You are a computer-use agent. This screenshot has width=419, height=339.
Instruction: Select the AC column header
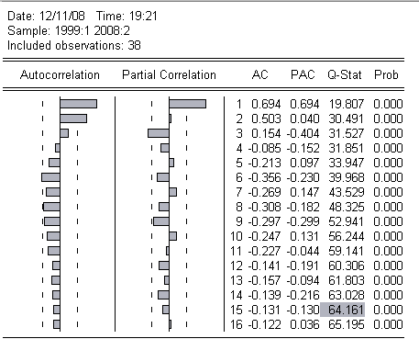[260, 75]
